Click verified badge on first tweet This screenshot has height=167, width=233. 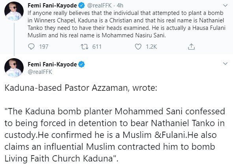click(82, 6)
